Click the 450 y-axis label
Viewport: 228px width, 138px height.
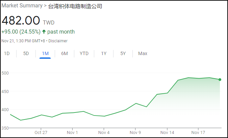click(x=5, y=91)
